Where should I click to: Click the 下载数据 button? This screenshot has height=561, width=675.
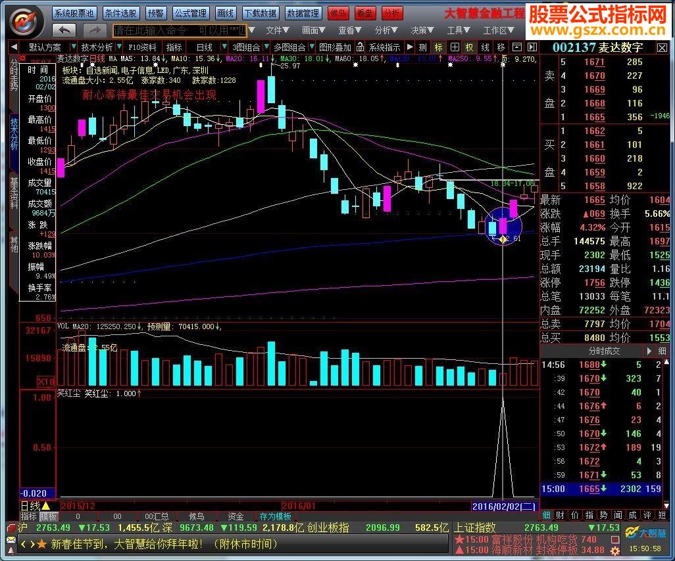click(x=260, y=13)
